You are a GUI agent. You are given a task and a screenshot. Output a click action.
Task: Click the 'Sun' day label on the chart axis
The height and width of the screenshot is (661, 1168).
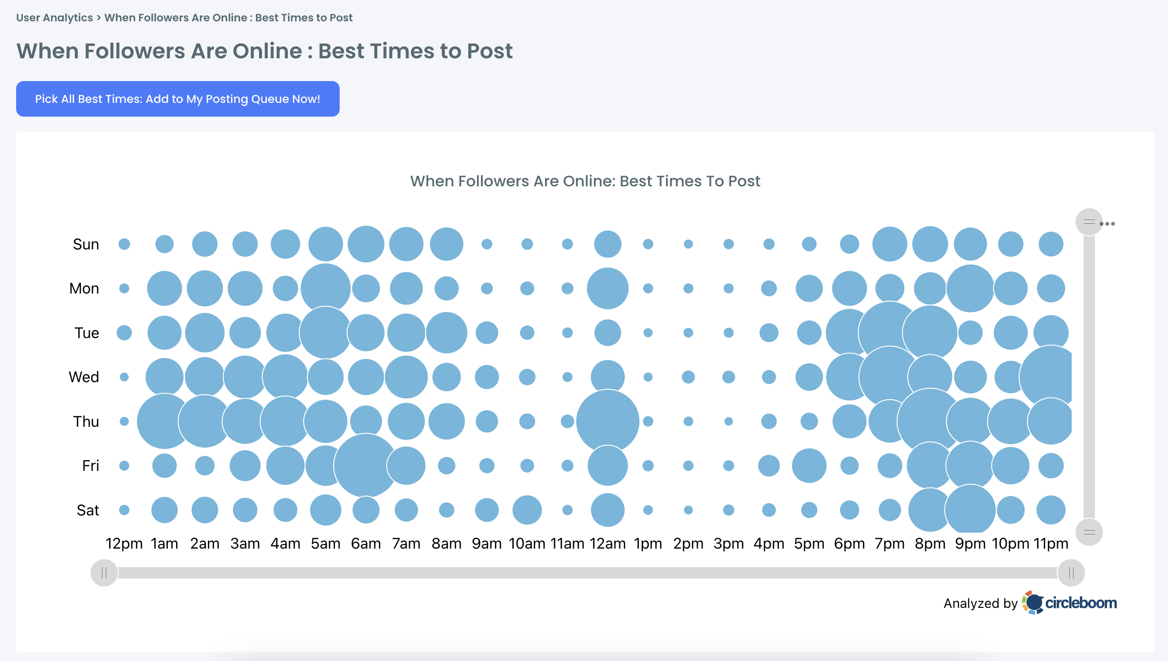[x=85, y=244]
